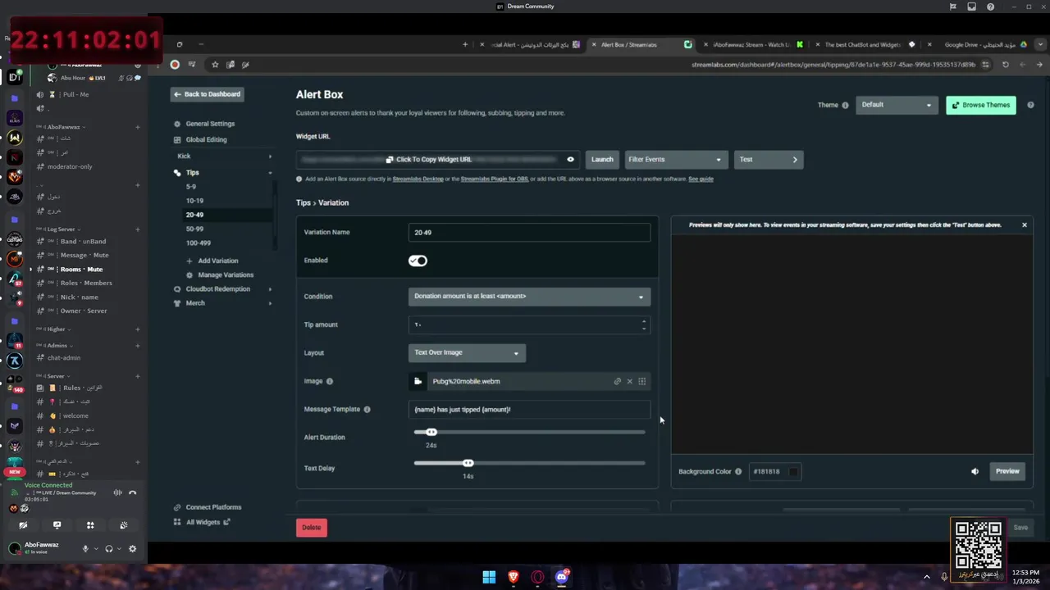Open the Test events dropdown
Viewport: 1050px width, 590px height.
pyautogui.click(x=769, y=160)
